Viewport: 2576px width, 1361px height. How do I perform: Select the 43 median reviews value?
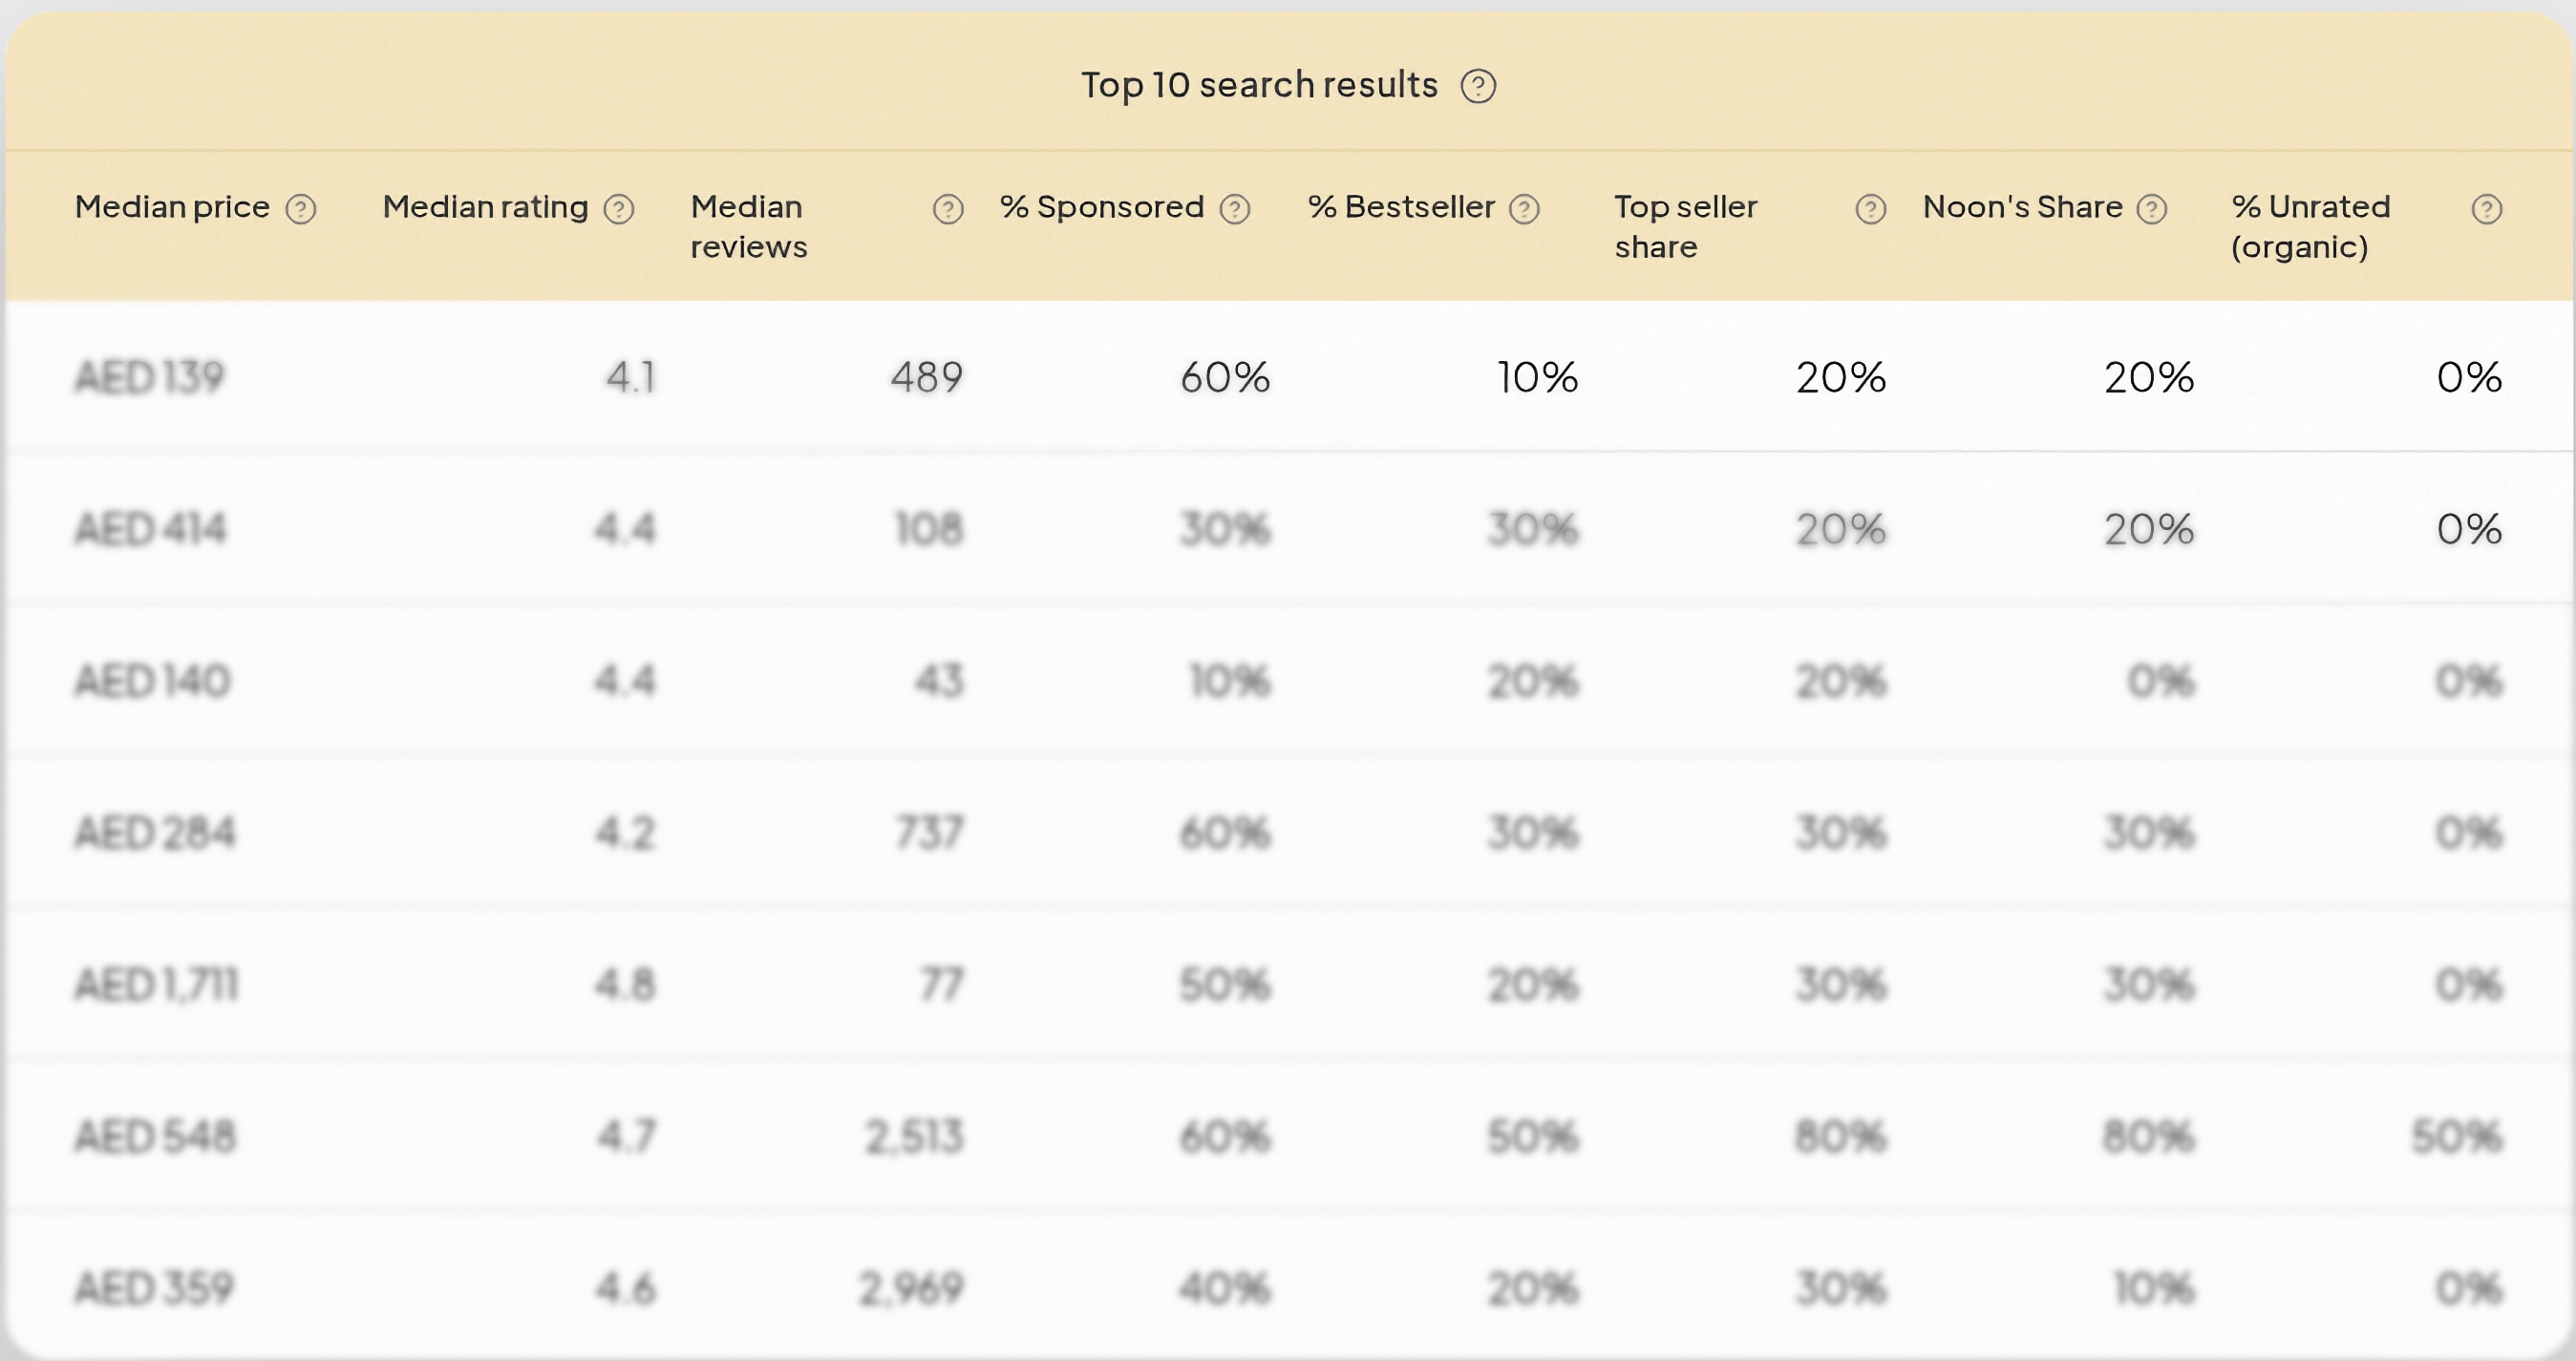point(939,681)
